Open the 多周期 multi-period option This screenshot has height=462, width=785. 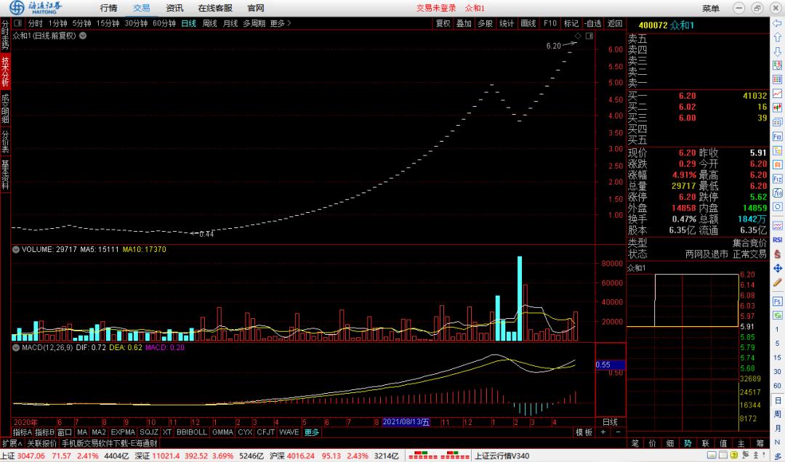point(254,23)
